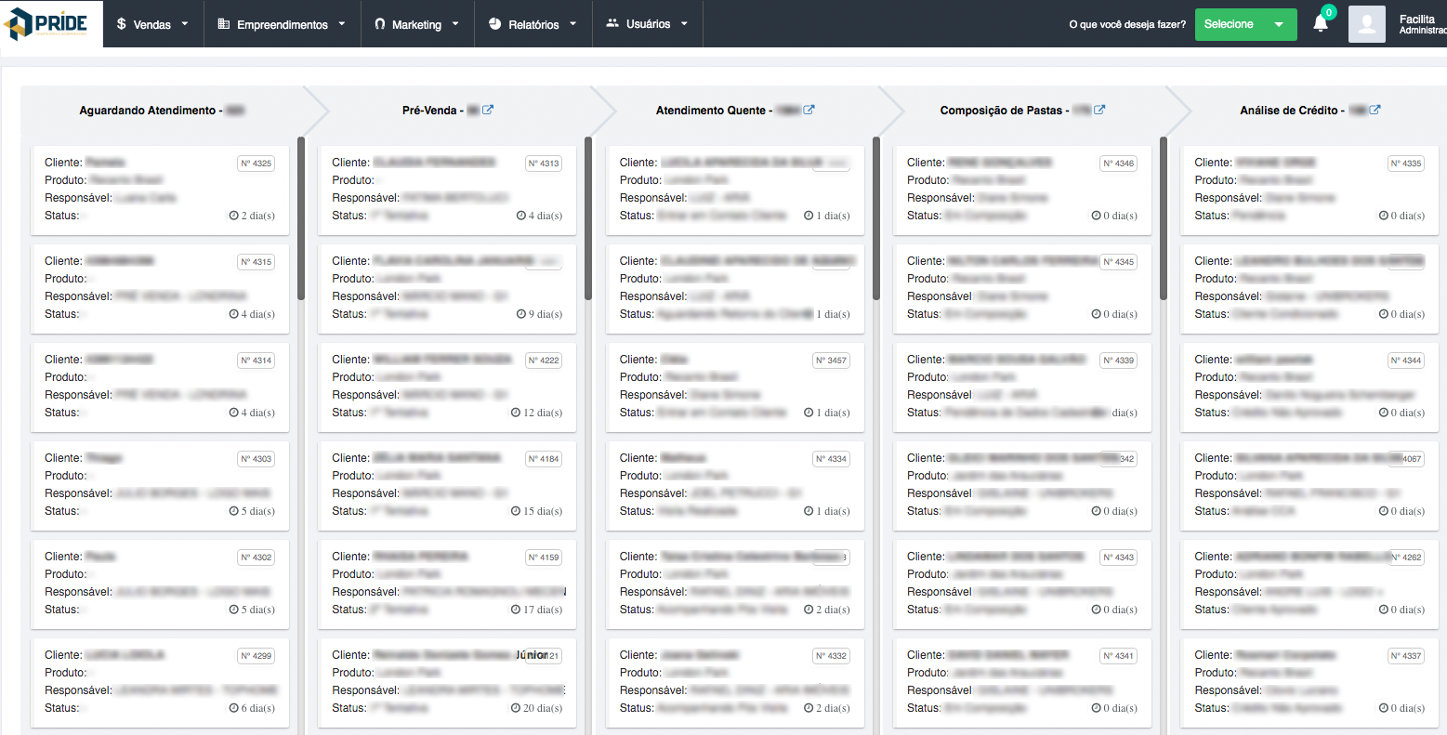Screen dimensions: 1447x735
Task: Open Atendimento Quente external link icon
Action: pyautogui.click(x=809, y=110)
